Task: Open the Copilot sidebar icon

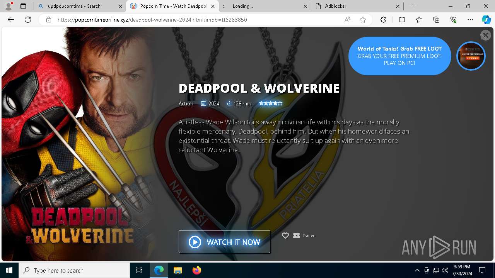Action: (x=486, y=20)
